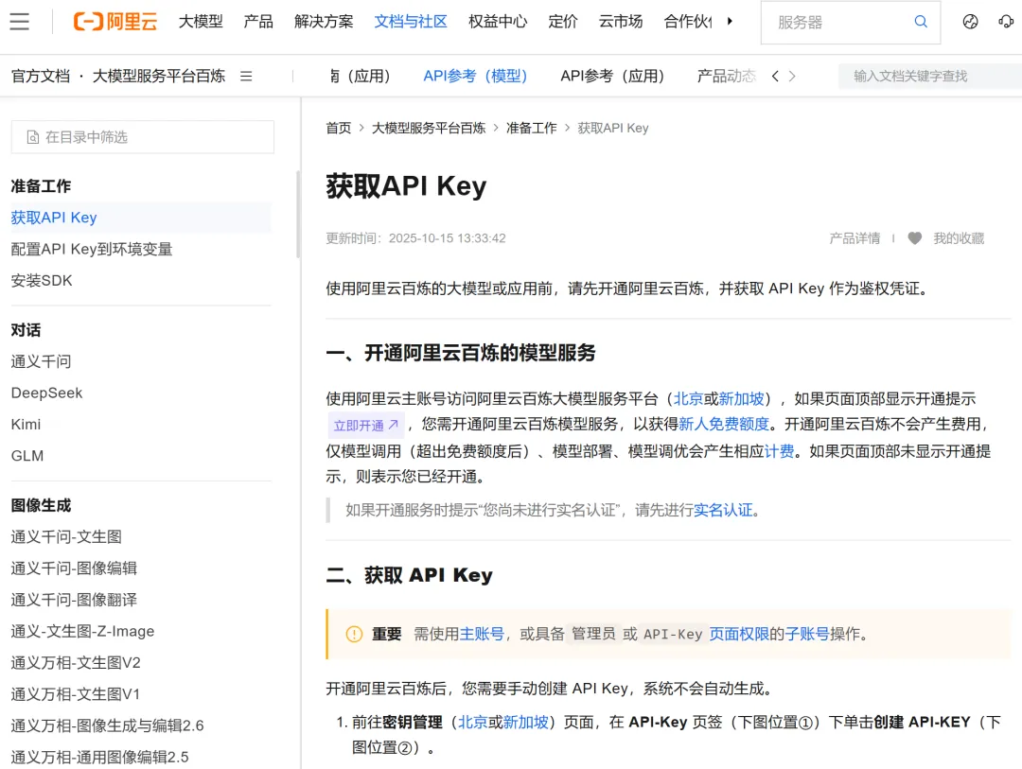The height and width of the screenshot is (769, 1022).
Task: Switch to the API参考（应用）tab
Action: tap(612, 77)
